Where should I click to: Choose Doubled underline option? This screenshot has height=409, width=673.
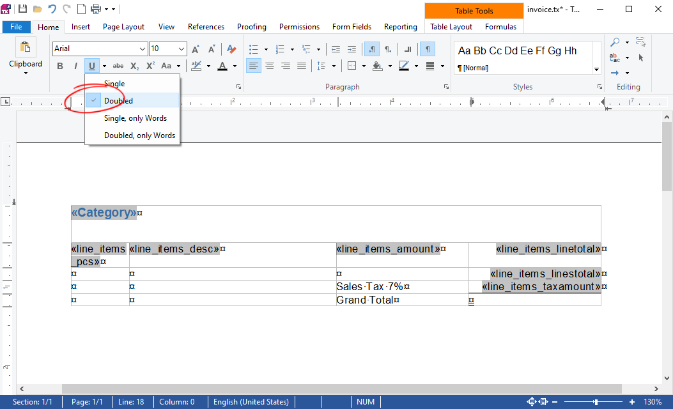(132, 101)
